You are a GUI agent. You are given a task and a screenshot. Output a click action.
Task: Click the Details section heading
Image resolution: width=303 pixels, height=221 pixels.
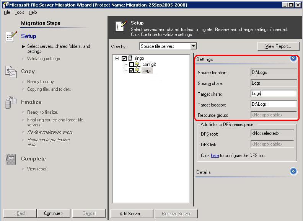[x=204, y=172]
